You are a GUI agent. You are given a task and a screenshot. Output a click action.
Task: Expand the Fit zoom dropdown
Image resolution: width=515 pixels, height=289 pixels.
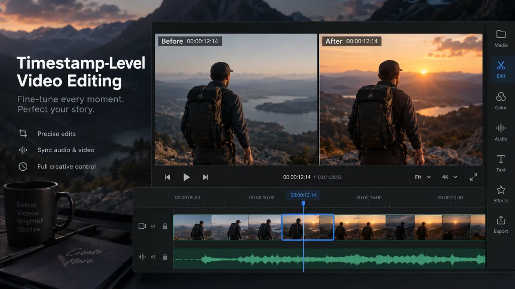click(422, 177)
